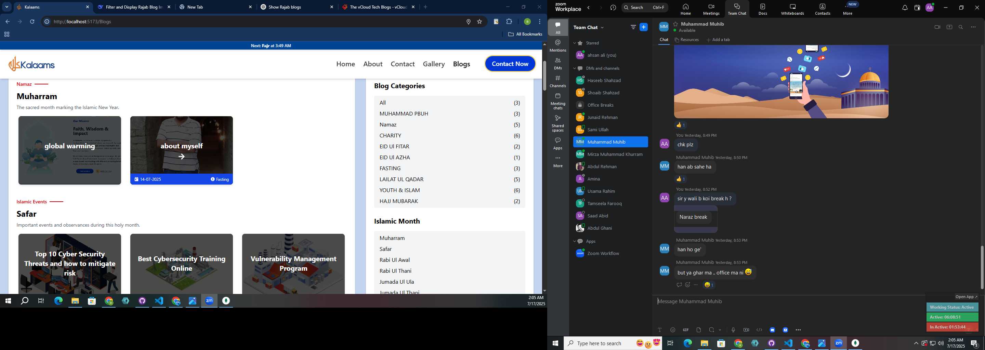Open the Zoom Mentions sidebar section

click(558, 46)
